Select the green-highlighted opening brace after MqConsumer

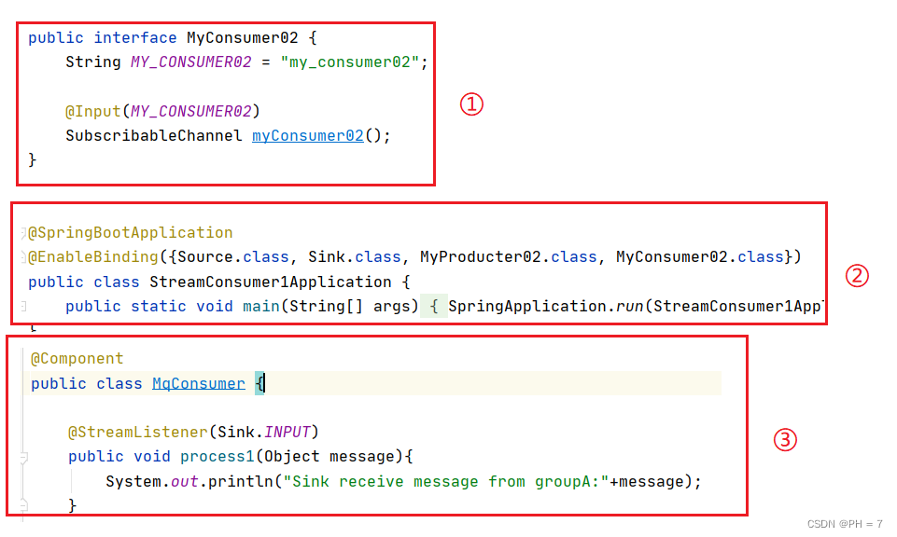pos(259,382)
